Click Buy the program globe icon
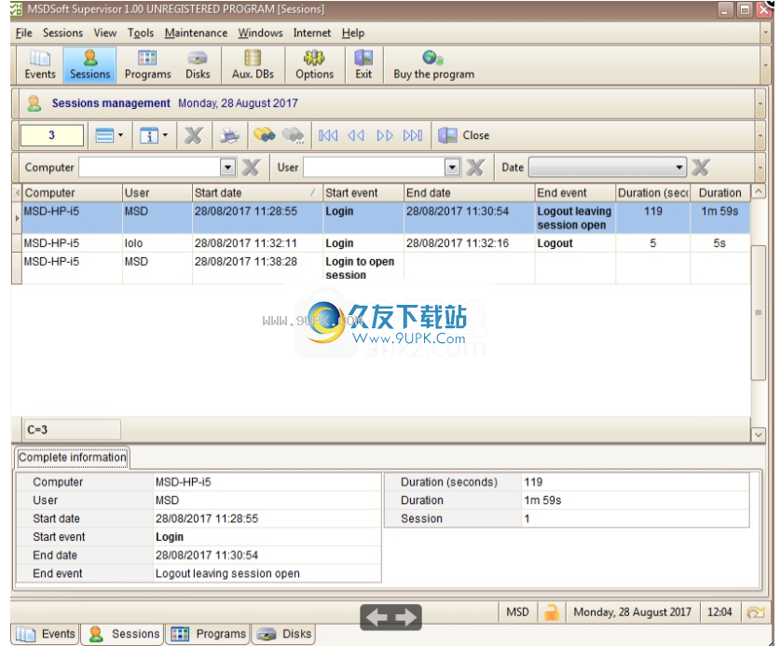Screen dimensions: 780x646 pos(431,59)
